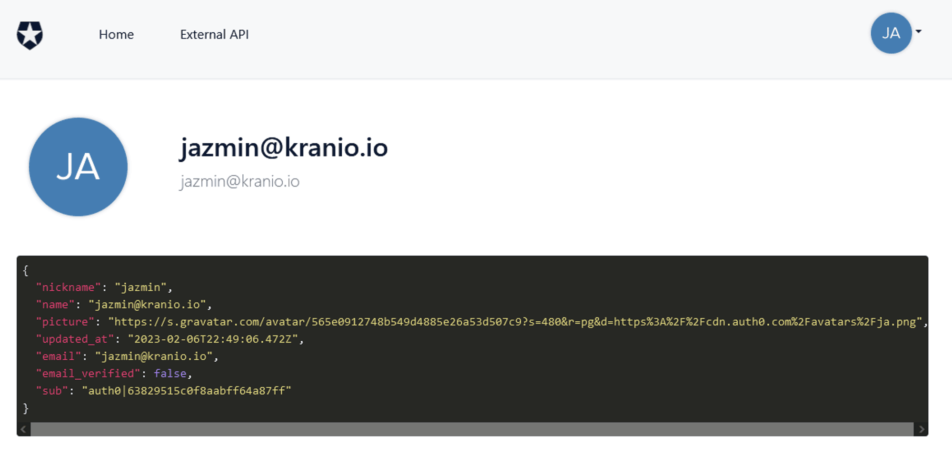Click the gray email subtitle under heading
The width and height of the screenshot is (952, 464).
239,181
